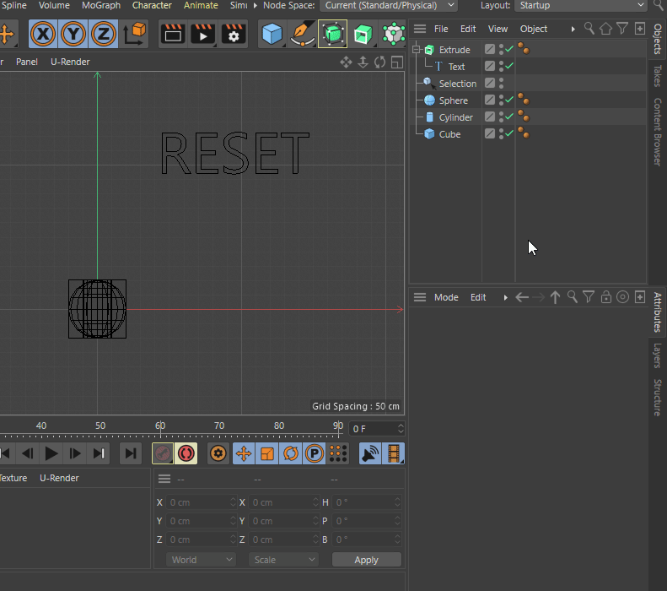This screenshot has height=591, width=667.
Task: Select the Sphere object row
Action: tap(454, 100)
